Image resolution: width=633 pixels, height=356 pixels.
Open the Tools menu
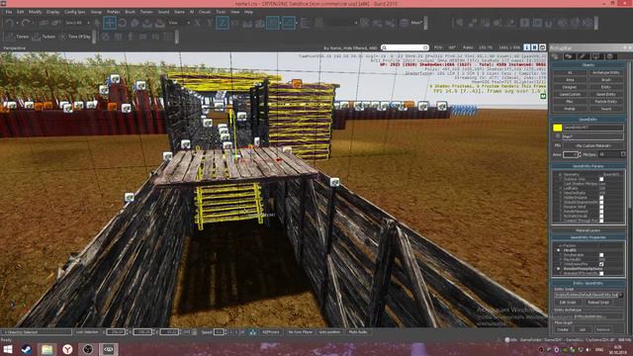(x=221, y=12)
